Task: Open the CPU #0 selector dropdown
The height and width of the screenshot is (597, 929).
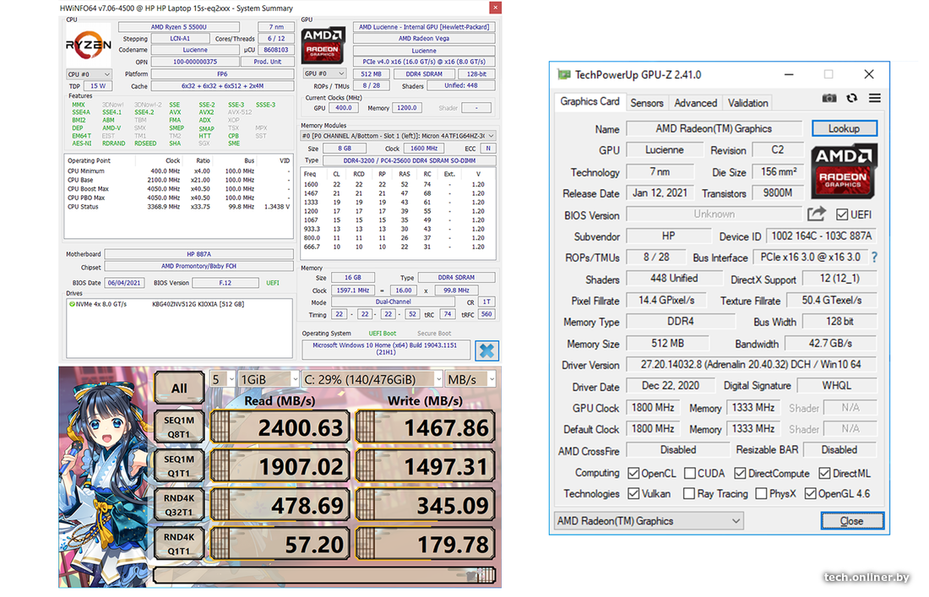Action: 89,74
